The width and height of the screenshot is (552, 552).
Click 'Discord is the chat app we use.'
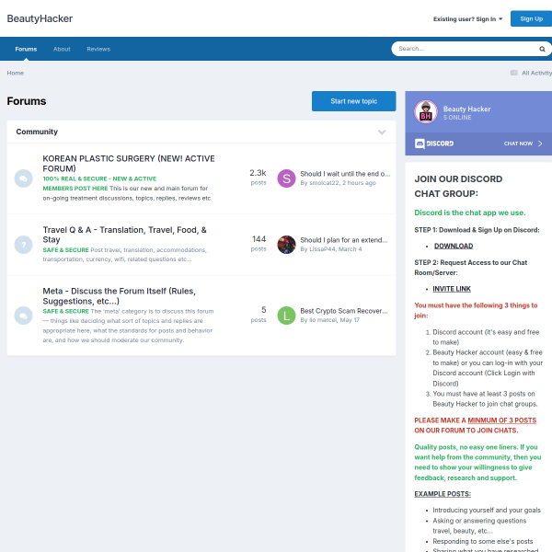(x=470, y=213)
